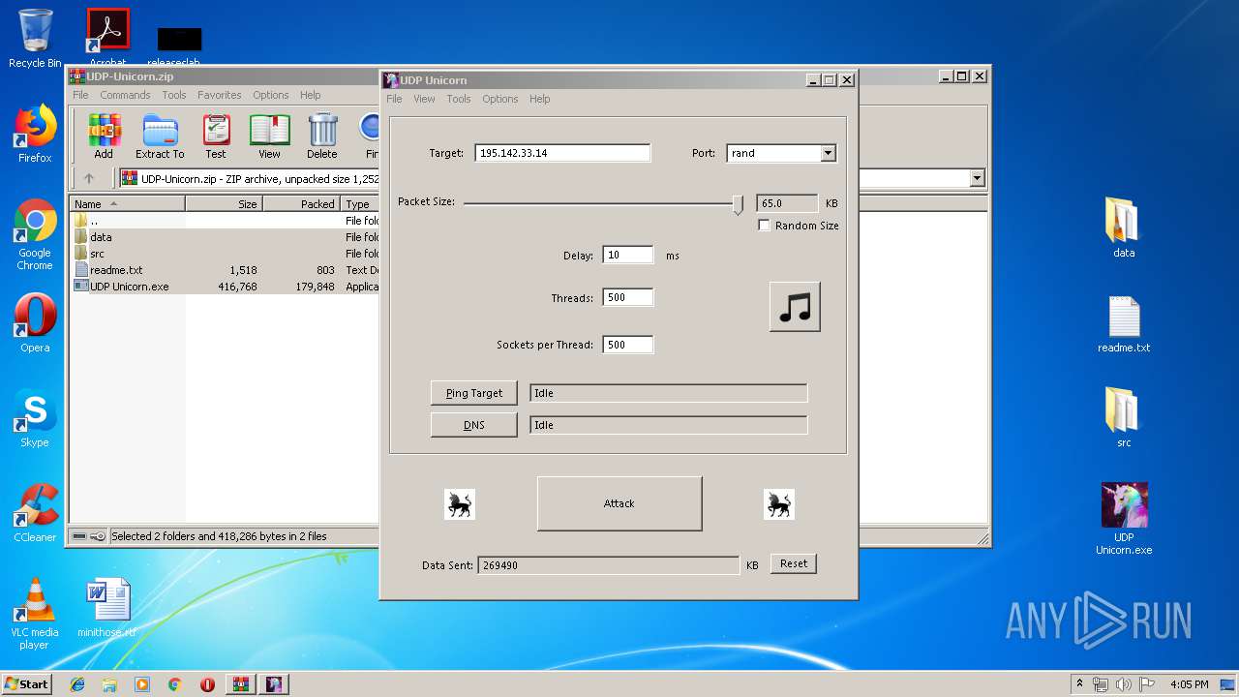
Task: Open Skype desktop shortcut
Action: click(x=35, y=418)
